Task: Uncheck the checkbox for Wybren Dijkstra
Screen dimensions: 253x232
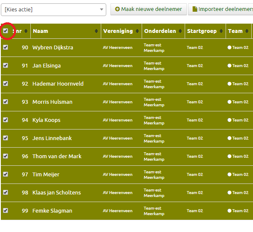Action: (5, 47)
